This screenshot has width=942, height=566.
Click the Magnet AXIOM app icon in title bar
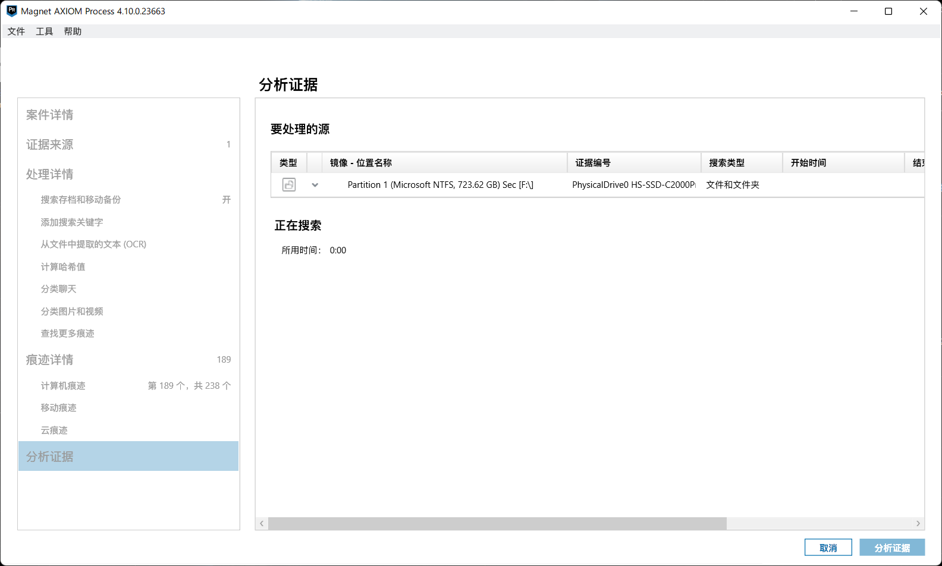11,11
